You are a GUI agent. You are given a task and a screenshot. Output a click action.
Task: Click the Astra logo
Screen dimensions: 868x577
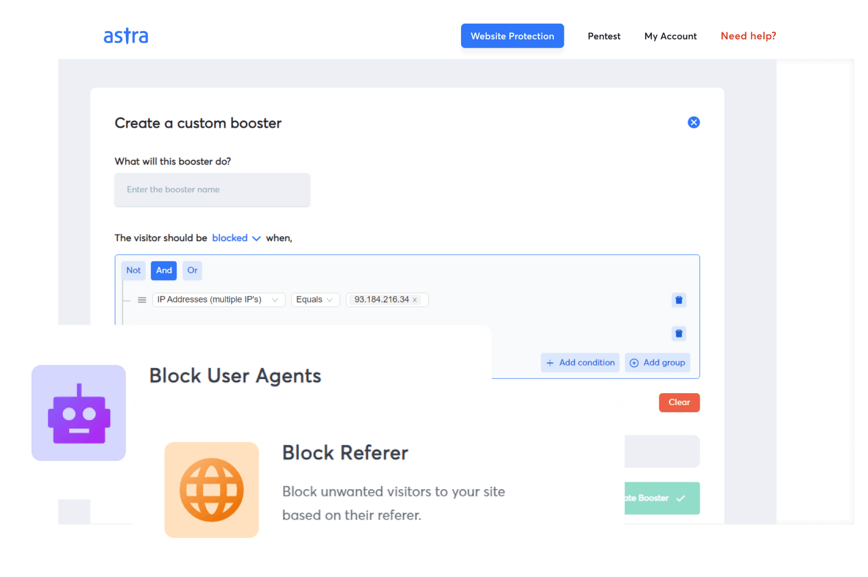(x=125, y=35)
